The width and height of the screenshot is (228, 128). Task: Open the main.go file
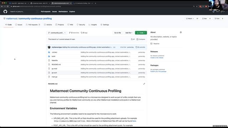pos(55,77)
